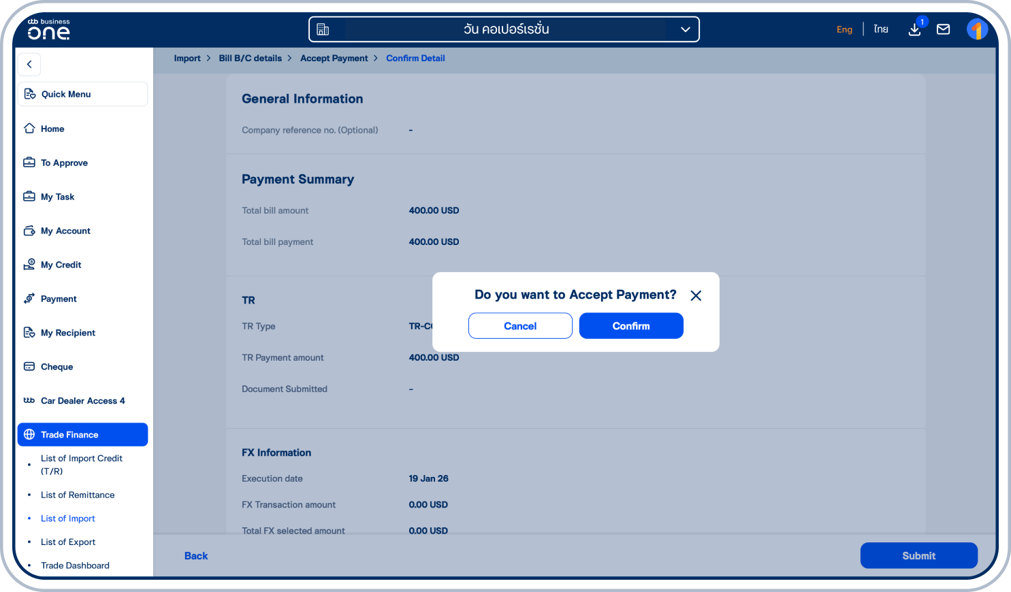
Task: Open the company selector dropdown arrow
Action: click(x=685, y=29)
